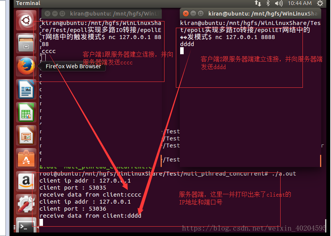The image size is (331, 236).
Task: Open the Files manager in the launcher
Action: (26, 43)
